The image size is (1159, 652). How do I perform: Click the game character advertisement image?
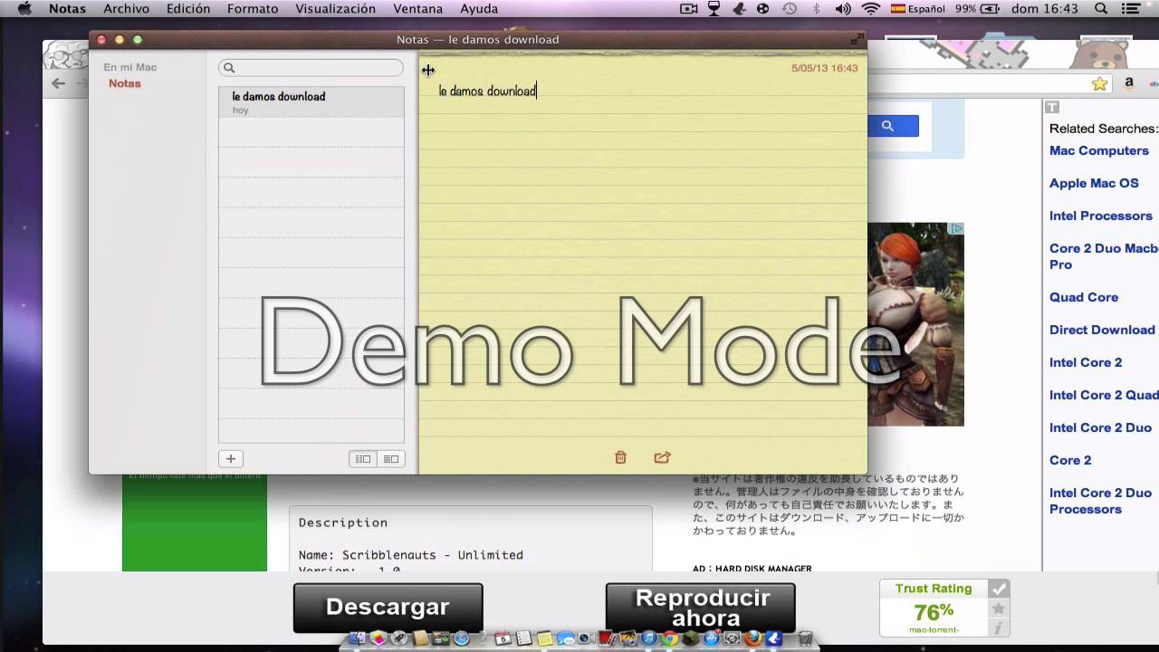(x=915, y=324)
